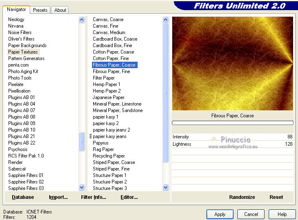Select Photo Aging Kit category
Image resolution: width=298 pixels, height=220 pixels.
(x=23, y=71)
